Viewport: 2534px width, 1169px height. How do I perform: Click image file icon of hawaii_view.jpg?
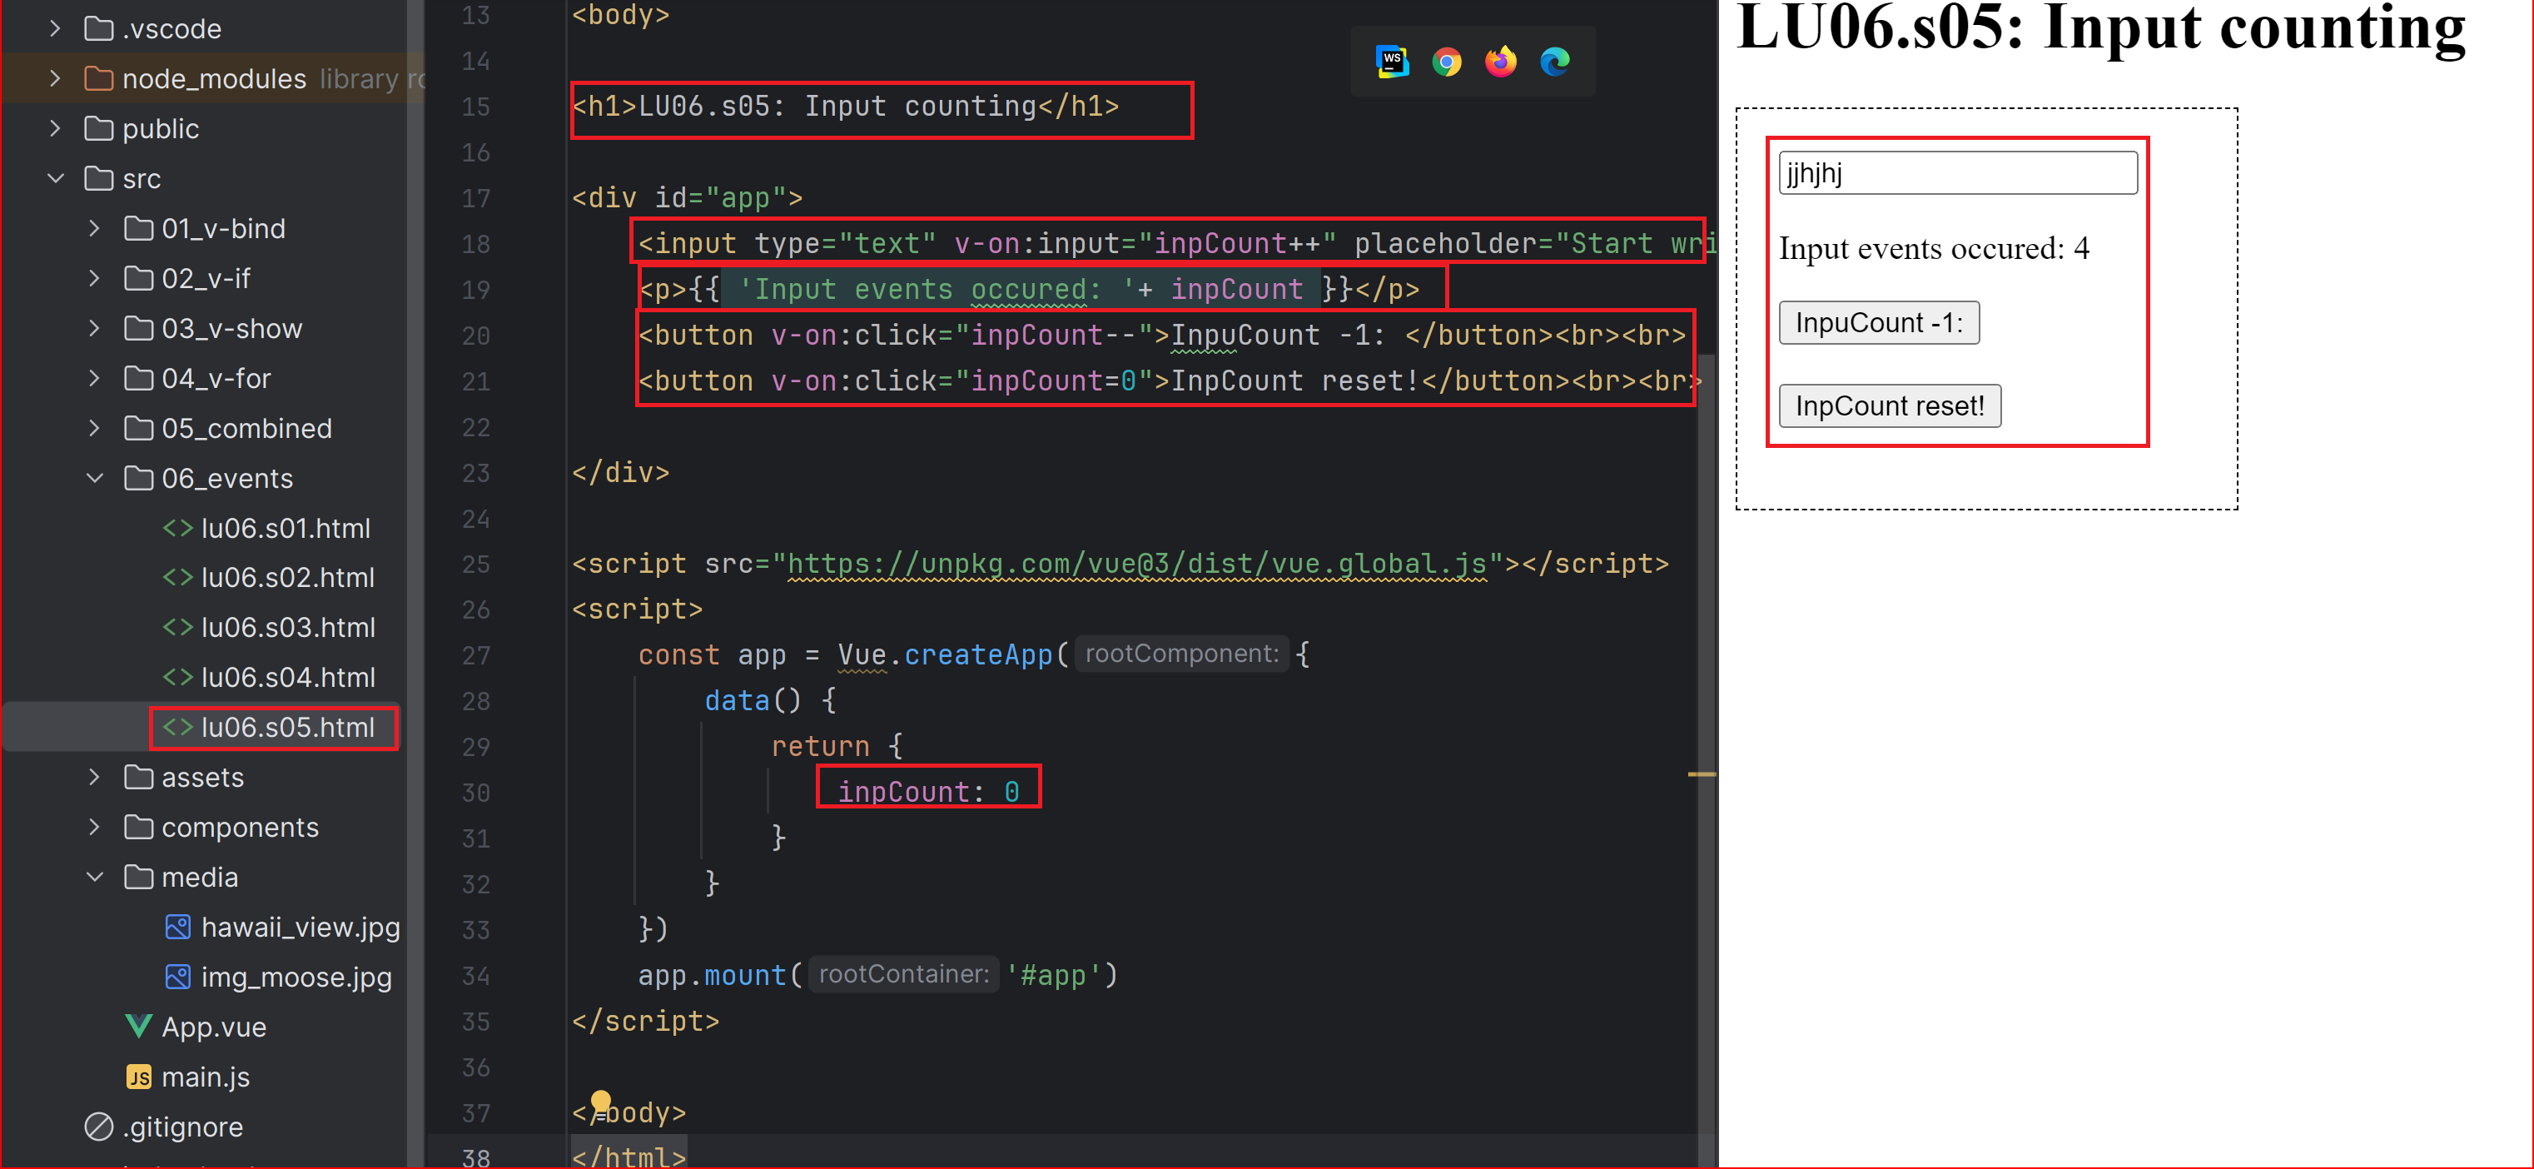tap(177, 927)
